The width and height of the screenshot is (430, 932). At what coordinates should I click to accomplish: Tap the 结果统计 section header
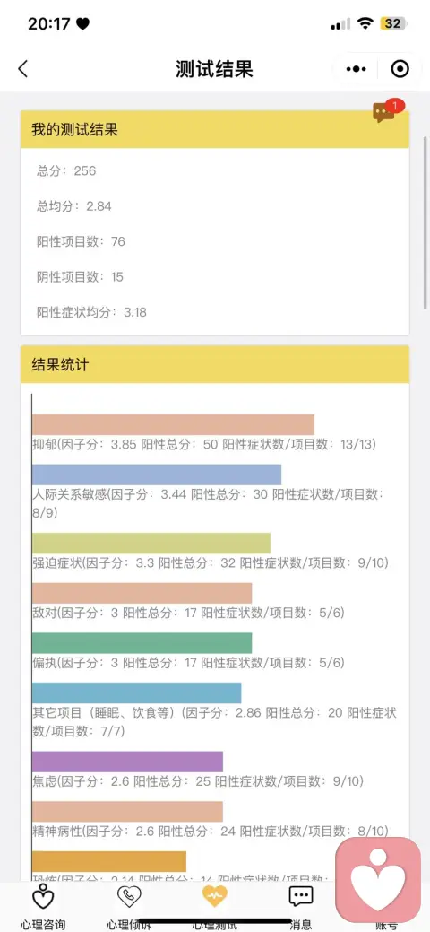pyautogui.click(x=215, y=364)
